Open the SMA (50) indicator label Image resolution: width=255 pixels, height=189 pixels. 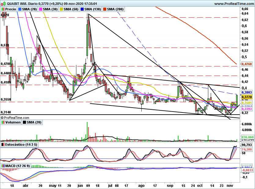[x=71, y=9]
